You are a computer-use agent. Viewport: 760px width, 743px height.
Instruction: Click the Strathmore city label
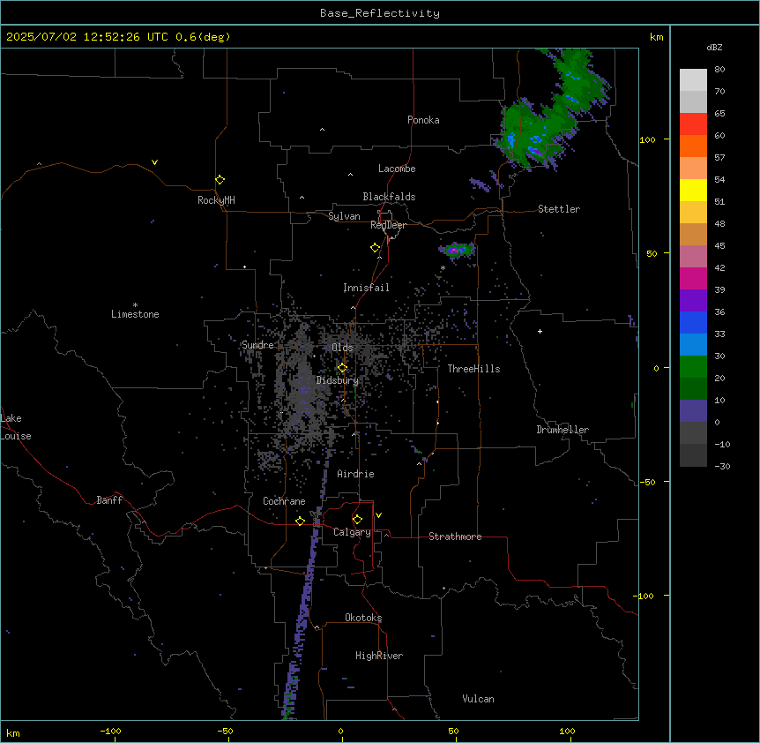pos(455,537)
